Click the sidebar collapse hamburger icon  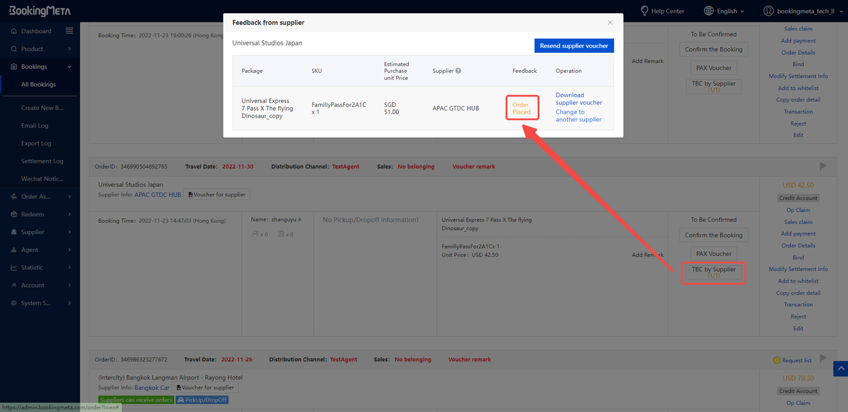(70, 31)
